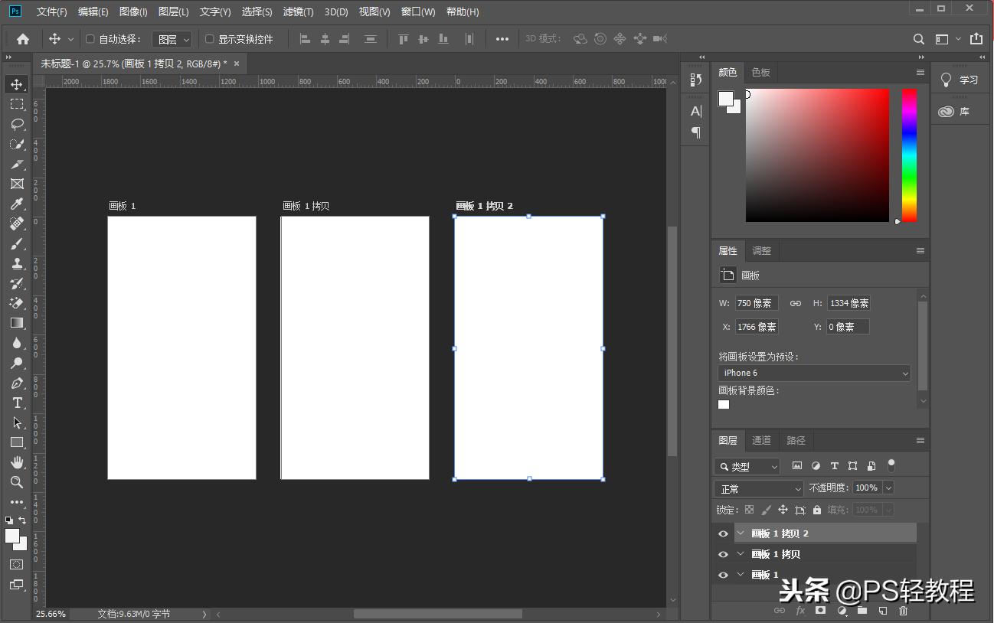Open the 库 panel
This screenshot has height=623, width=994.
[x=955, y=111]
